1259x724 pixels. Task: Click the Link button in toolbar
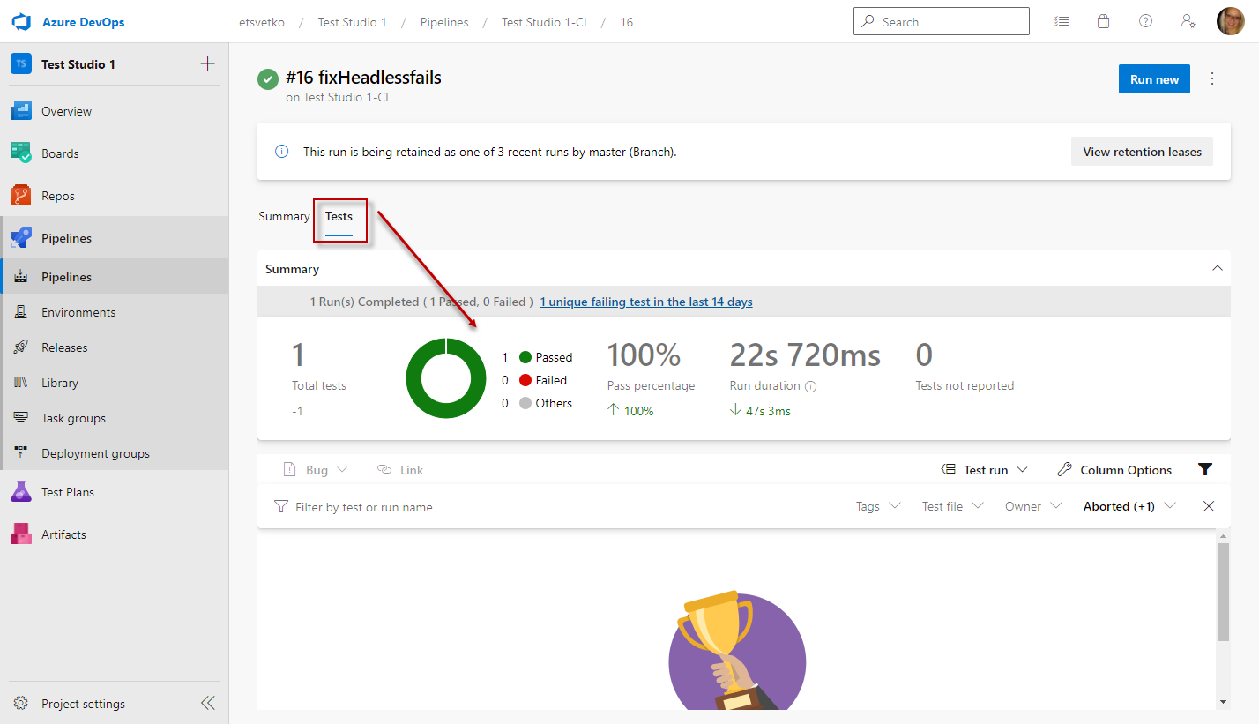coord(400,470)
